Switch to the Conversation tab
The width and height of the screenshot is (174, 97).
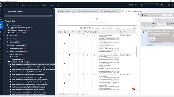click(147, 20)
